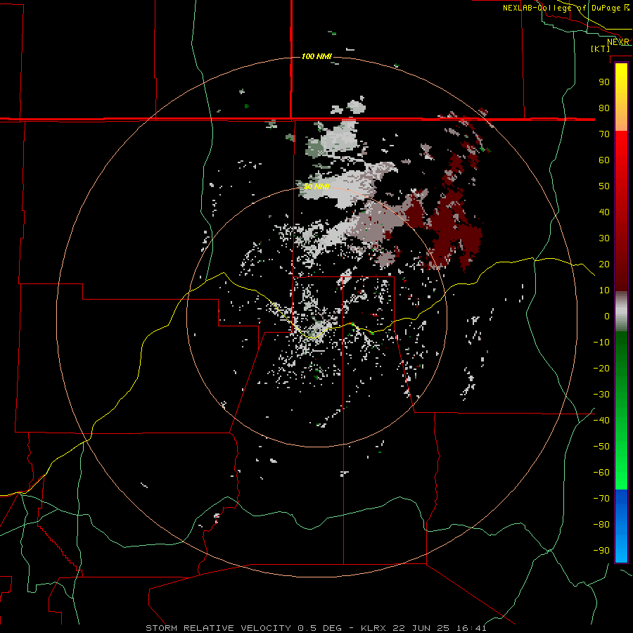The height and width of the screenshot is (633, 633).
Task: Click the "-70" value on the velocity scale
Action: pyautogui.click(x=601, y=499)
